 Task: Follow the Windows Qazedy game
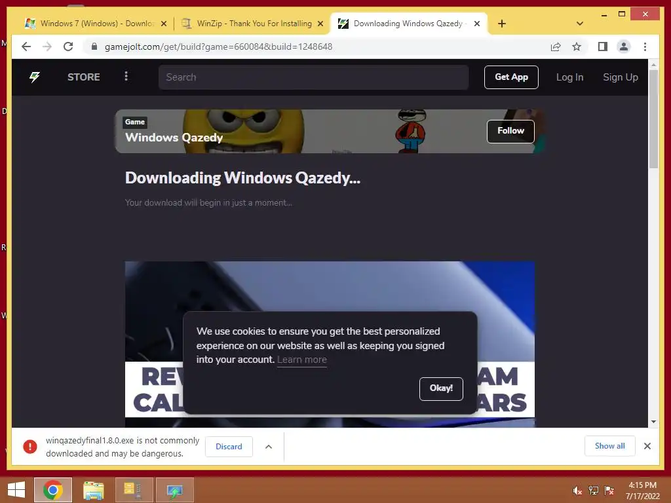(x=510, y=131)
